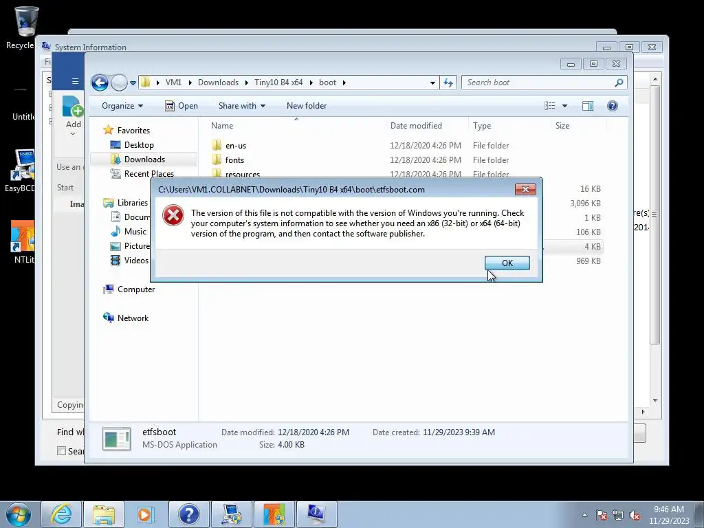Click Favorites in the navigation pane

point(133,130)
